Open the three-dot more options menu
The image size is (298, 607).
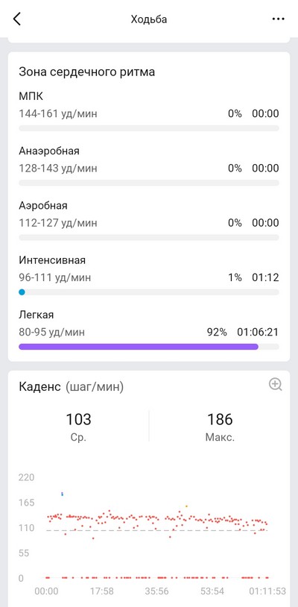click(x=279, y=19)
